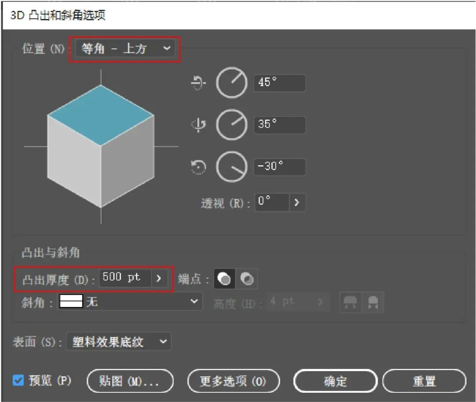This screenshot has height=402, width=476.
Task: Turn on cap for solid appearance
Action: coord(224,280)
